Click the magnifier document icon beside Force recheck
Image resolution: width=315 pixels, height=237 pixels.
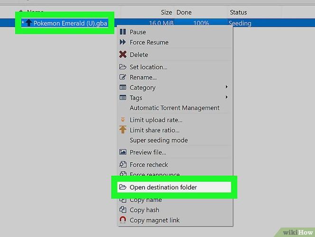(x=123, y=164)
